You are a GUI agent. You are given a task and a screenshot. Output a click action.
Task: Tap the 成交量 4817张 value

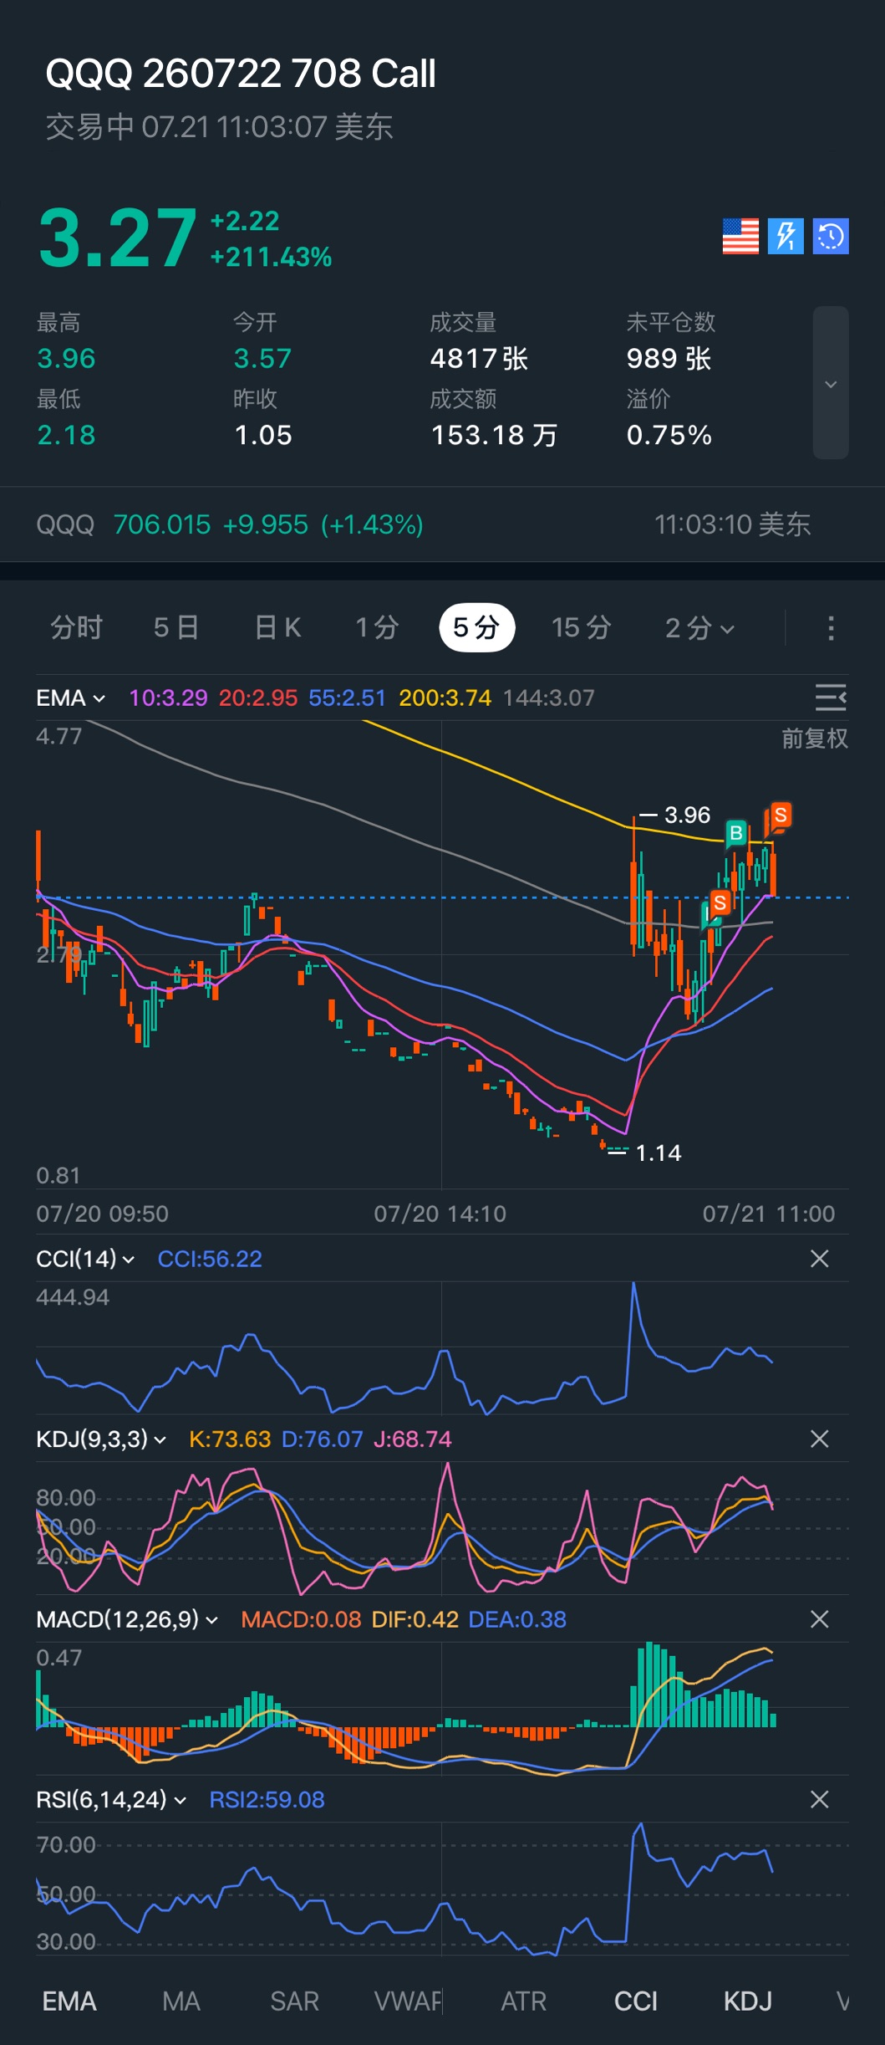479,359
